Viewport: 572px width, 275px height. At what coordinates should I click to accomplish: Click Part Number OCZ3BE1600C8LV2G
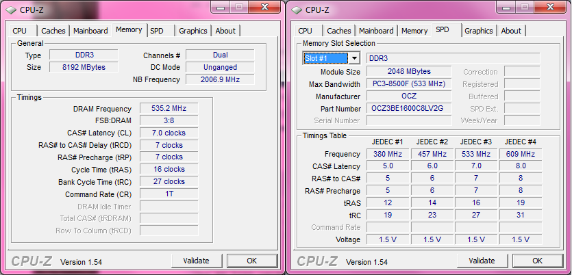409,109
